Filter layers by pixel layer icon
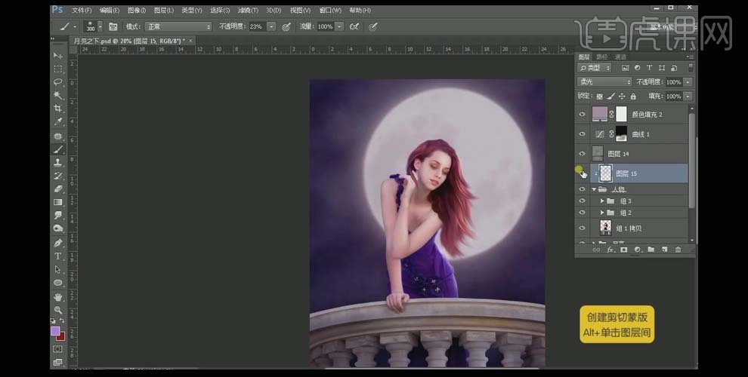Screen dimensions: 748x377 [625, 68]
